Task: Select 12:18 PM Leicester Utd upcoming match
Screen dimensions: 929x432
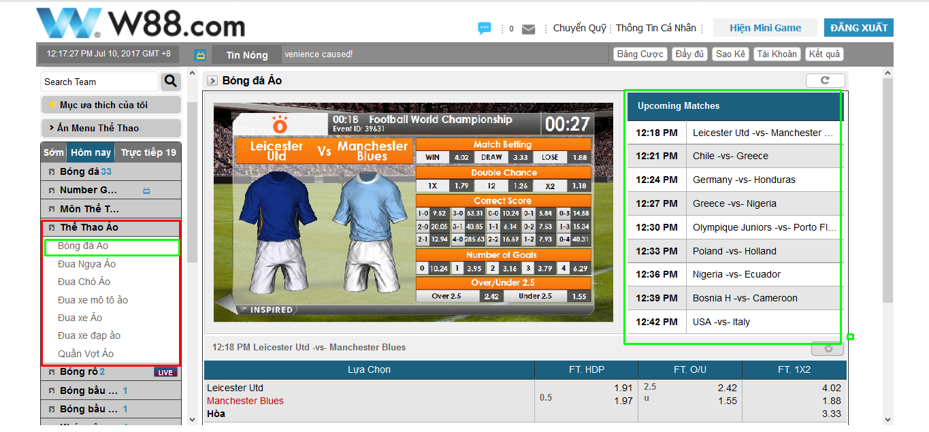Action: tap(734, 133)
